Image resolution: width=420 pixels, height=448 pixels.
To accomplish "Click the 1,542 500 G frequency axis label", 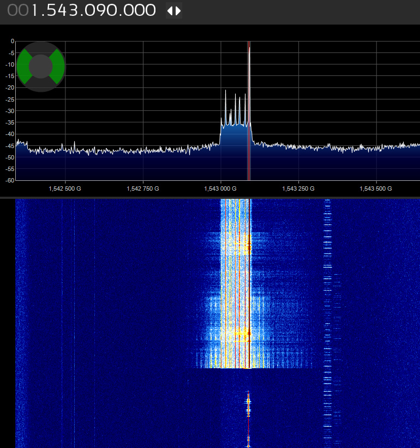I will (x=65, y=188).
